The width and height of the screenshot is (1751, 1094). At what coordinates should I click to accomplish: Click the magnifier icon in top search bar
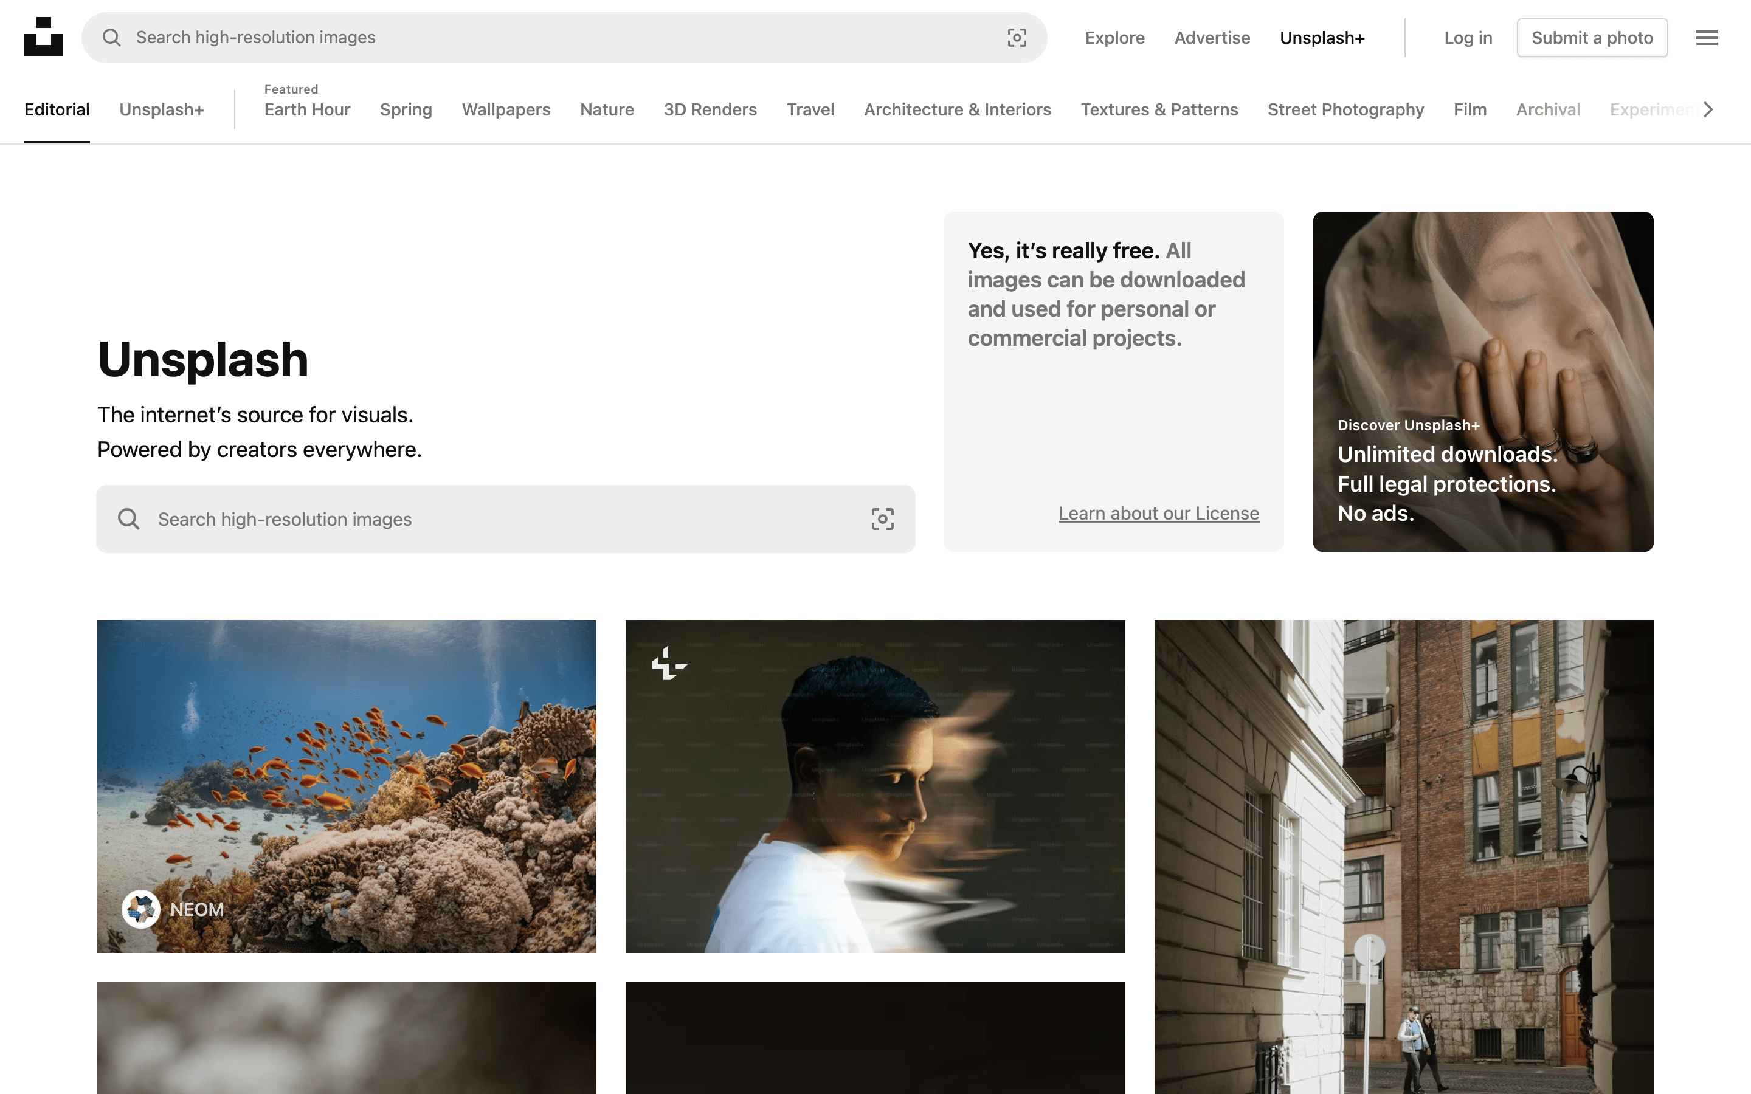coord(111,38)
